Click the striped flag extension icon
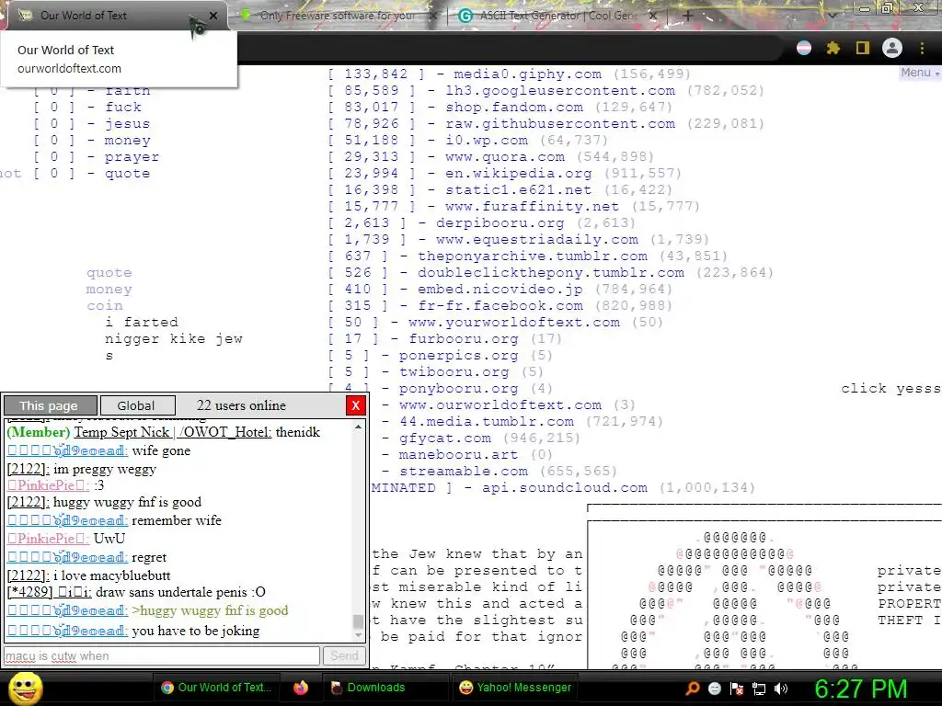 [x=804, y=48]
